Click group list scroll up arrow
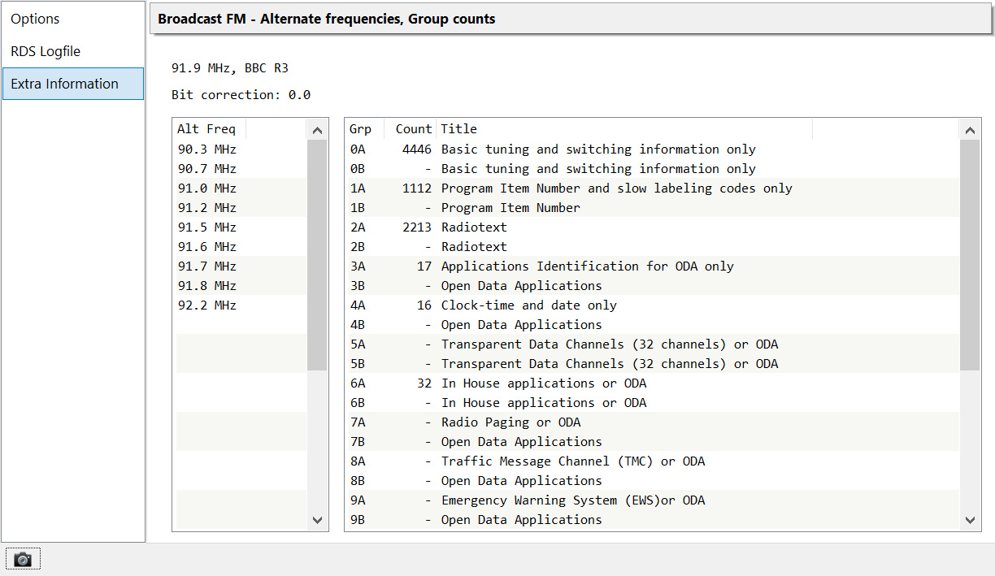The height and width of the screenshot is (576, 995). [970, 130]
